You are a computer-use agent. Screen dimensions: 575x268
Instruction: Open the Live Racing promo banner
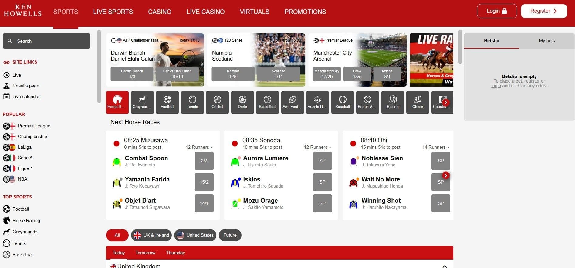[431, 60]
